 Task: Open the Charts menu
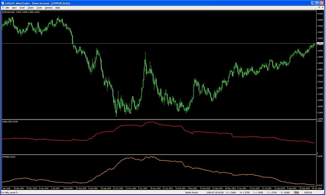pyautogui.click(x=31, y=8)
